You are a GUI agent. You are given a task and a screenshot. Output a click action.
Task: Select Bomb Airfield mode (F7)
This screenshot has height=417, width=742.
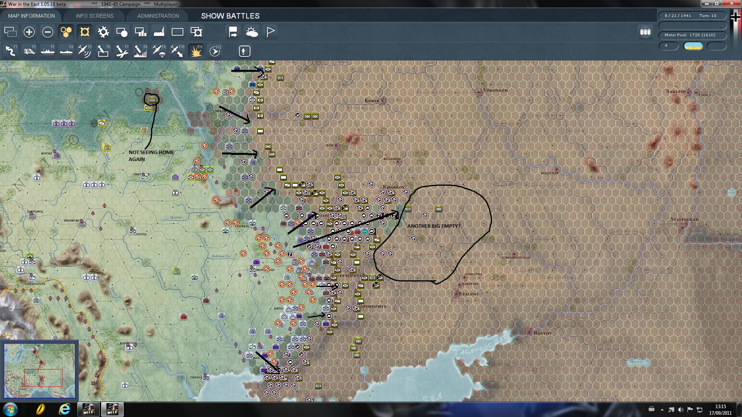(x=122, y=51)
